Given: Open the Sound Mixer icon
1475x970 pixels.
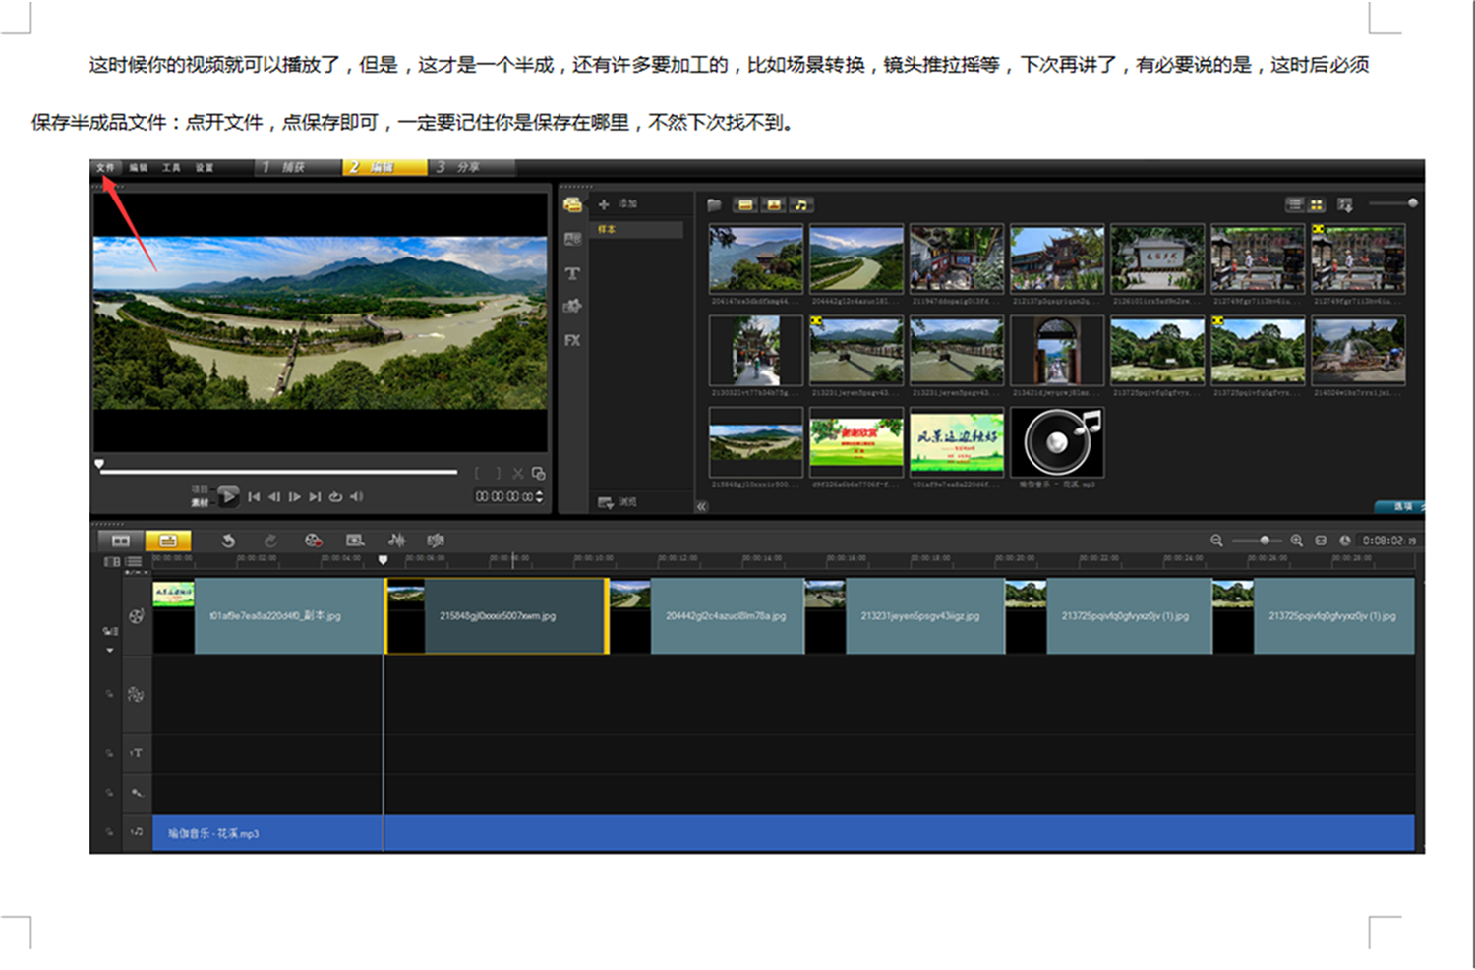Looking at the screenshot, I should pyautogui.click(x=396, y=540).
